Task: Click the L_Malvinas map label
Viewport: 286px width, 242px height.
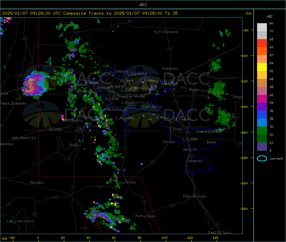Action: 125,118
